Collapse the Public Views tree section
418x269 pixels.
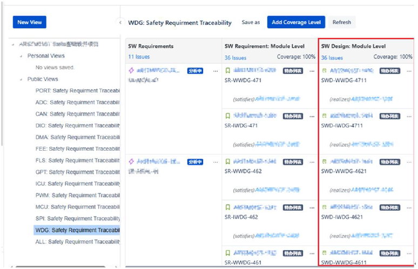pyautogui.click(x=22, y=79)
